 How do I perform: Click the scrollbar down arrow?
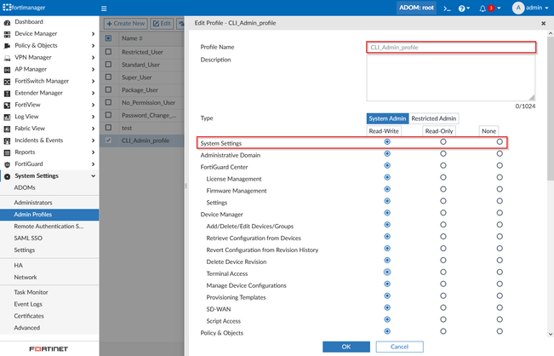551,334
